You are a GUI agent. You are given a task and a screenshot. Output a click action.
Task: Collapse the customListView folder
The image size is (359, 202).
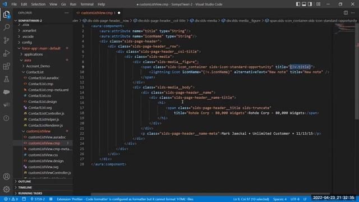coord(38,131)
